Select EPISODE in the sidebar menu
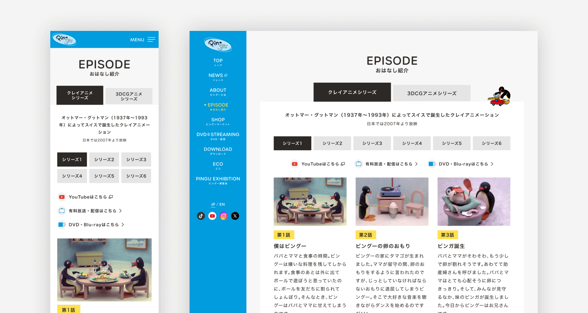The height and width of the screenshot is (313, 588). coord(218,106)
